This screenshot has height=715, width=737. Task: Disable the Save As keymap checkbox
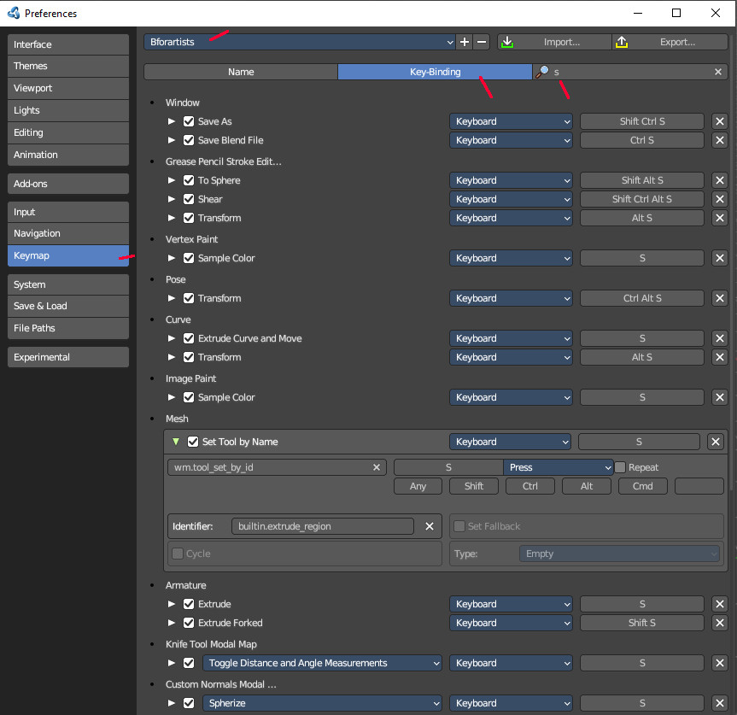coord(189,121)
